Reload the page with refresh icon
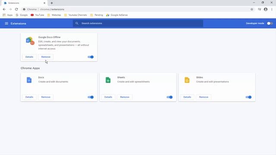Screen dimensions: 276x155 [16, 9]
